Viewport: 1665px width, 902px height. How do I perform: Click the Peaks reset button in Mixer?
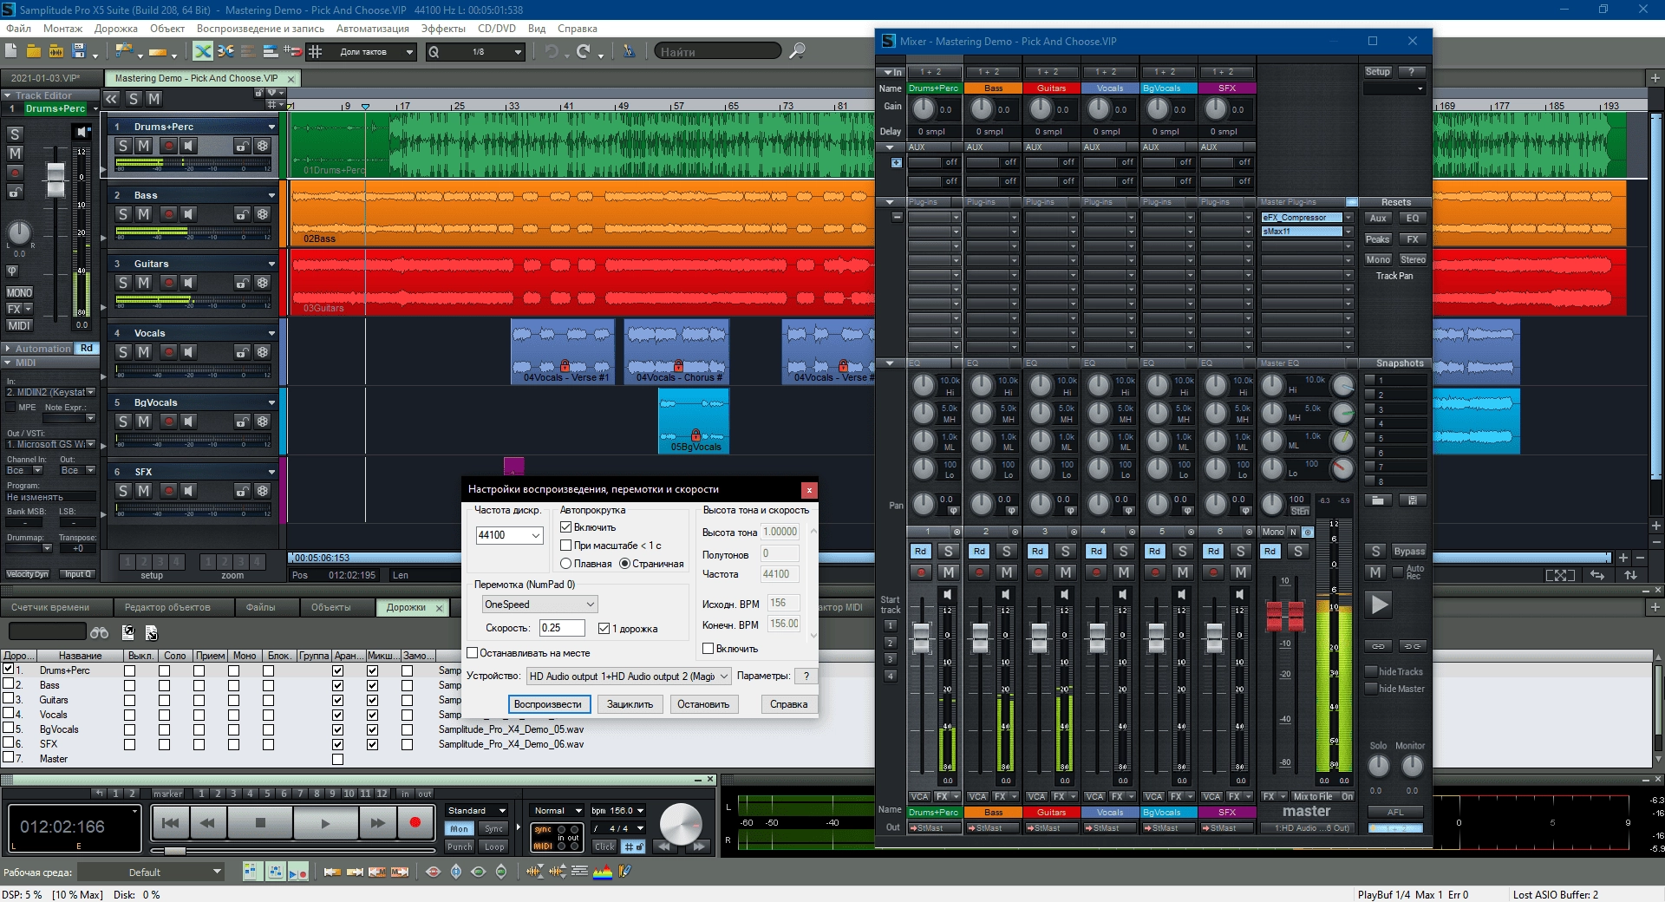pos(1378,239)
